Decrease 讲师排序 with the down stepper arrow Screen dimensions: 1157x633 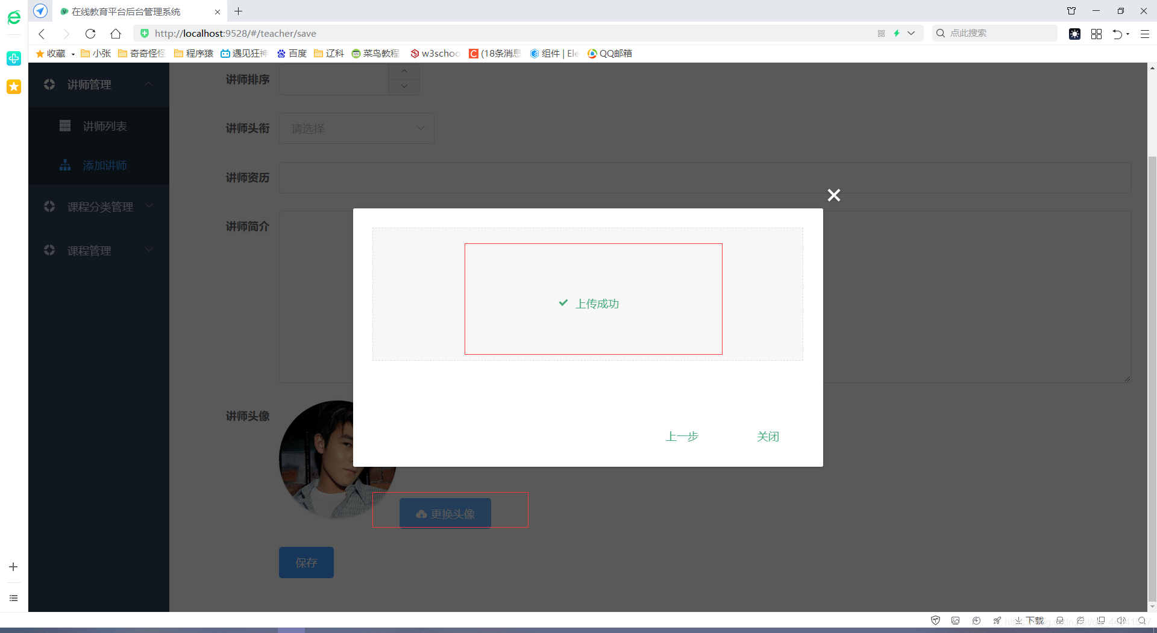(x=404, y=87)
